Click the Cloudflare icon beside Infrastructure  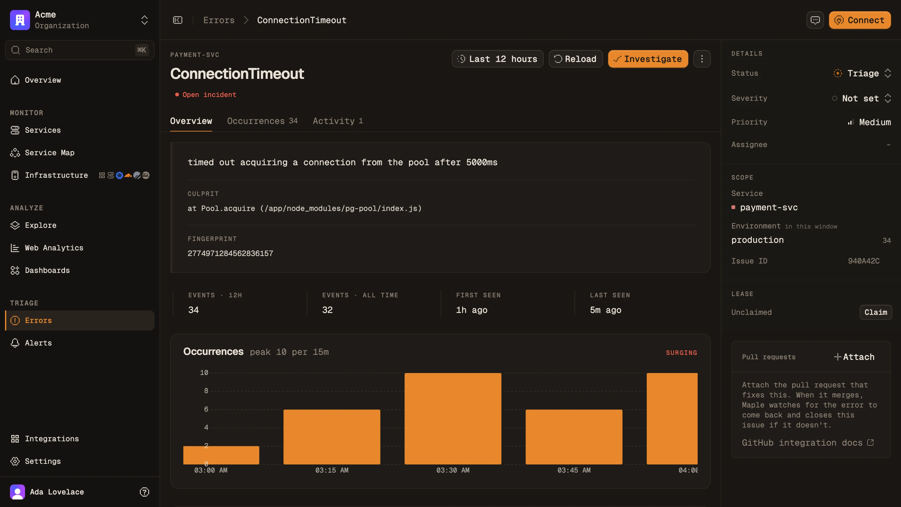click(128, 175)
